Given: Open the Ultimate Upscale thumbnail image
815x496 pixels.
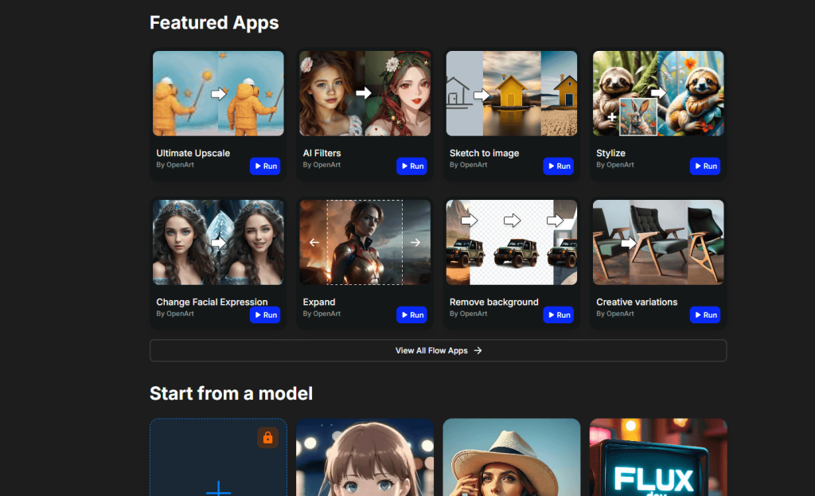Looking at the screenshot, I should [x=218, y=93].
